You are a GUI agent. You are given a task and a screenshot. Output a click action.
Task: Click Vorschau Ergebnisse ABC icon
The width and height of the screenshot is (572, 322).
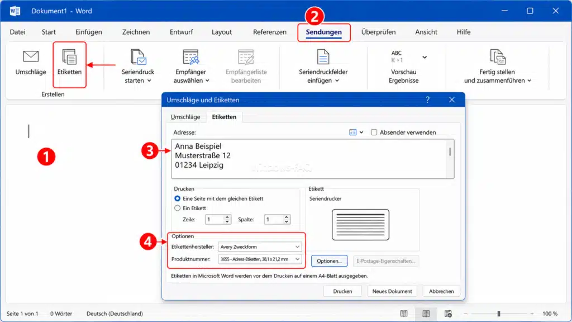[x=397, y=56]
